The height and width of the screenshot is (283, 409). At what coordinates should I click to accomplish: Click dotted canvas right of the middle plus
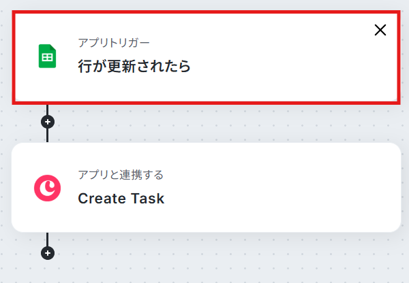point(204,122)
